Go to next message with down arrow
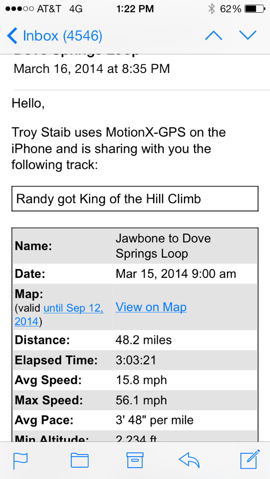The height and width of the screenshot is (479, 270). point(248,36)
